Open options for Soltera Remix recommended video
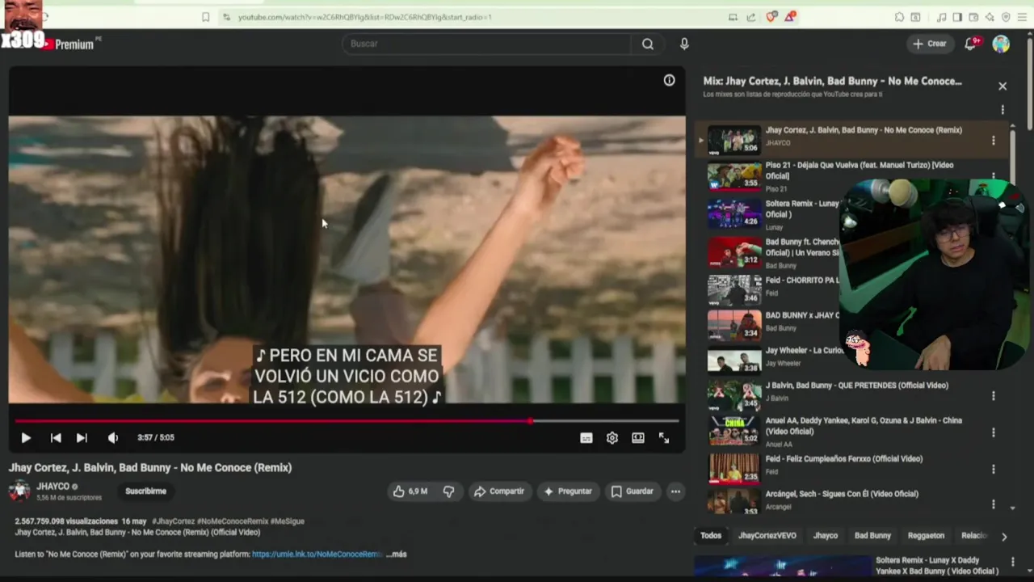This screenshot has width=1034, height=582. pyautogui.click(x=1013, y=562)
